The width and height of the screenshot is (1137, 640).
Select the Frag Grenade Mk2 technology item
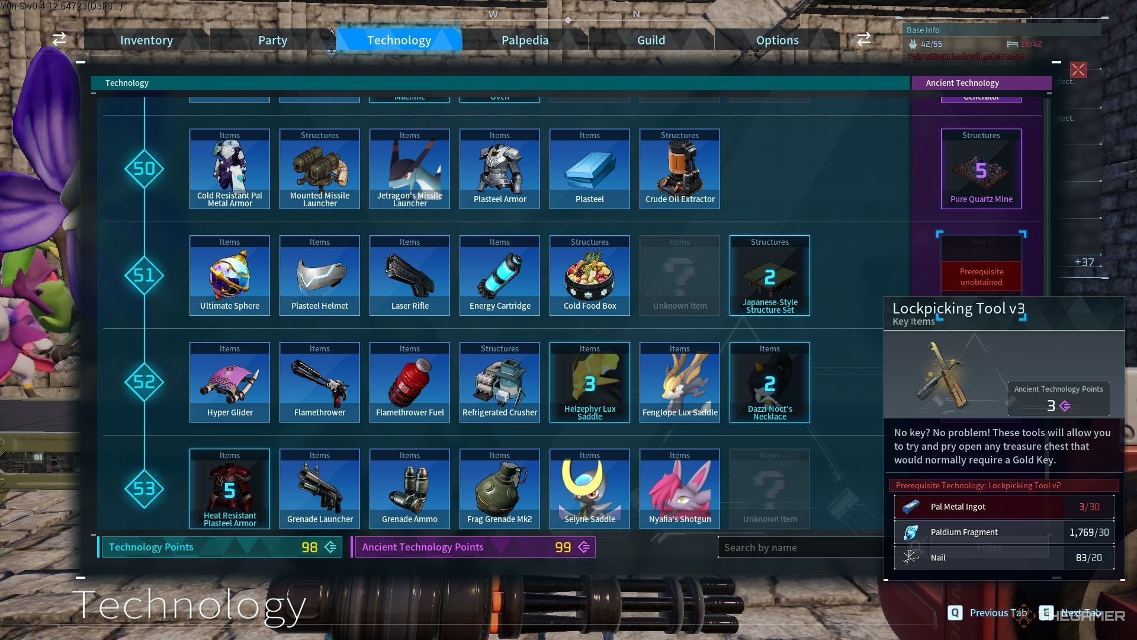click(x=500, y=488)
